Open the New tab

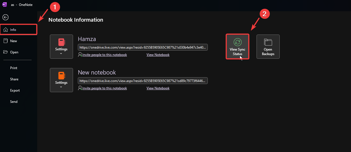19,41
